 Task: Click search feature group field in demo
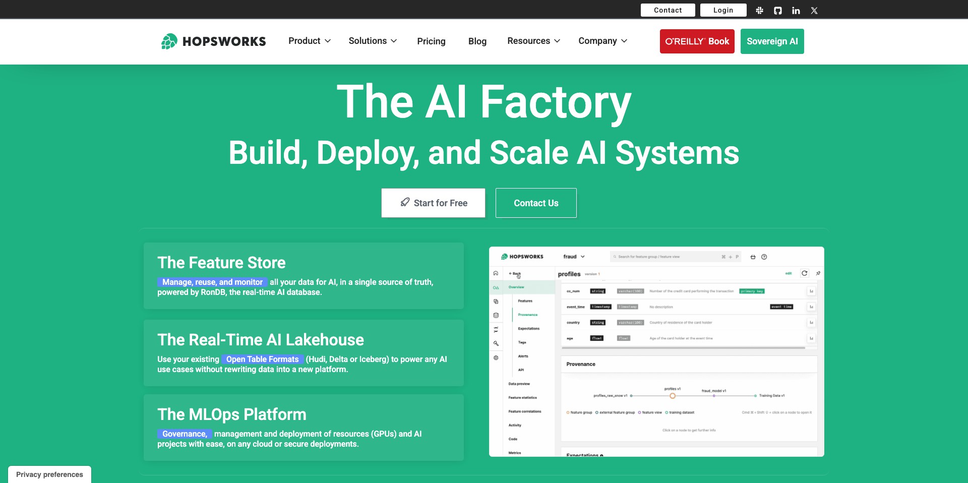(676, 257)
